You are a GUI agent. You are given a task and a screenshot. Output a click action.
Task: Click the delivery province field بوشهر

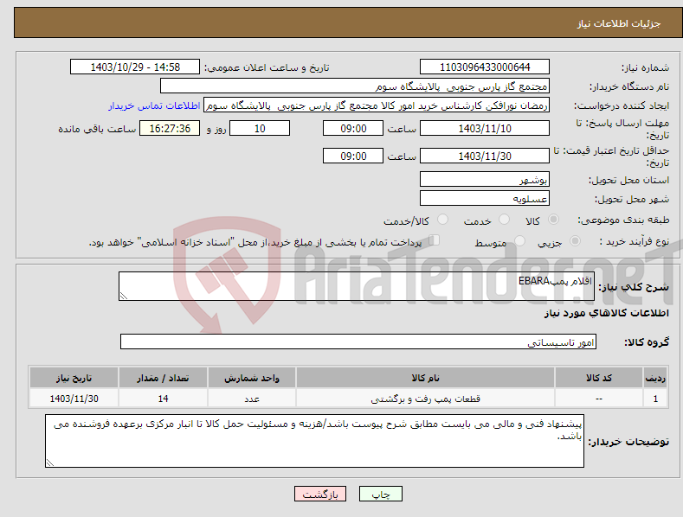(x=485, y=179)
